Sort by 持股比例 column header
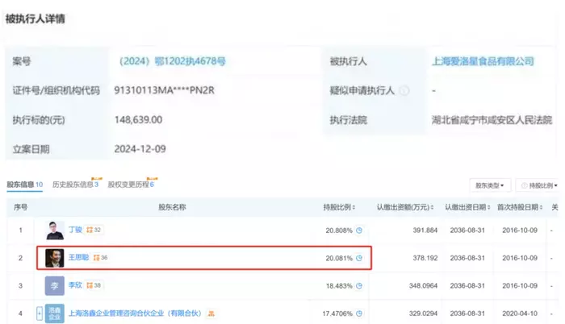Screen dimensions: 565x324 340,208
